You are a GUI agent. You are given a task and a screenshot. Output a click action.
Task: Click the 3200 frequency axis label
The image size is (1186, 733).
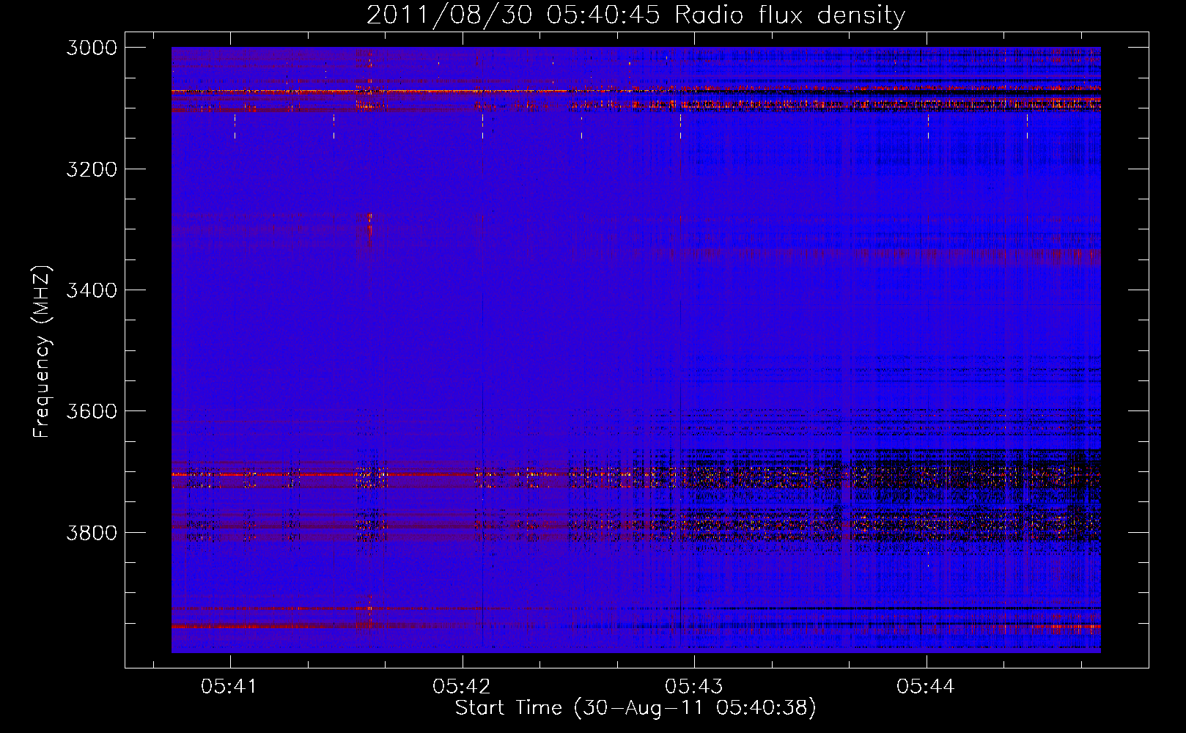pyautogui.click(x=92, y=169)
